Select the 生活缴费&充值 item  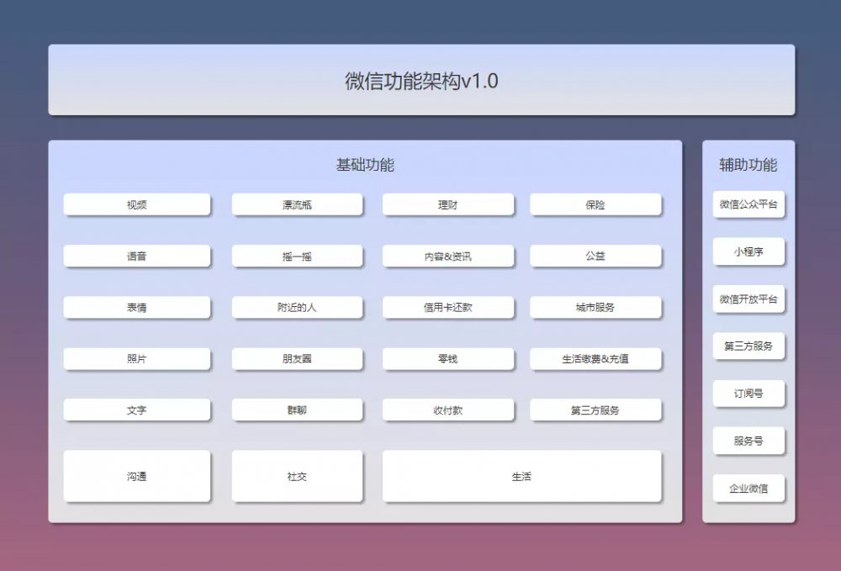(595, 359)
